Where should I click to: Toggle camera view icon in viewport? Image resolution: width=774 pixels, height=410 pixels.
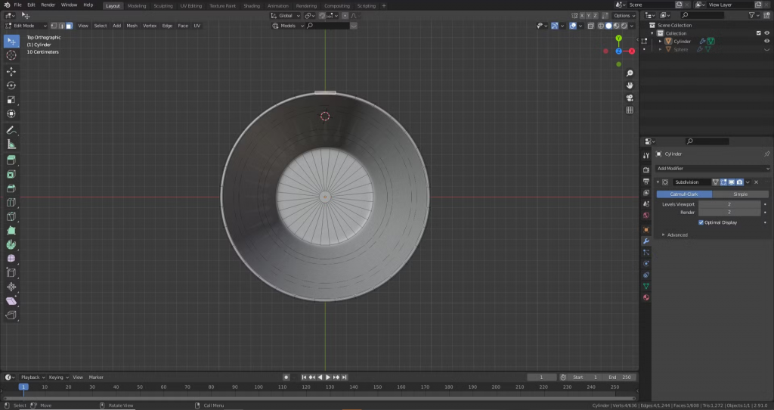click(630, 98)
